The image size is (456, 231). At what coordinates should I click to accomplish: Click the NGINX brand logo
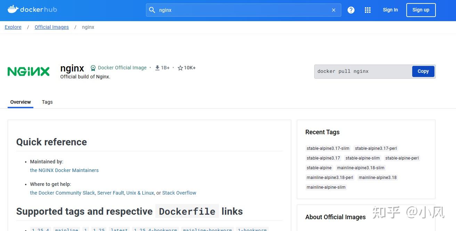click(28, 71)
